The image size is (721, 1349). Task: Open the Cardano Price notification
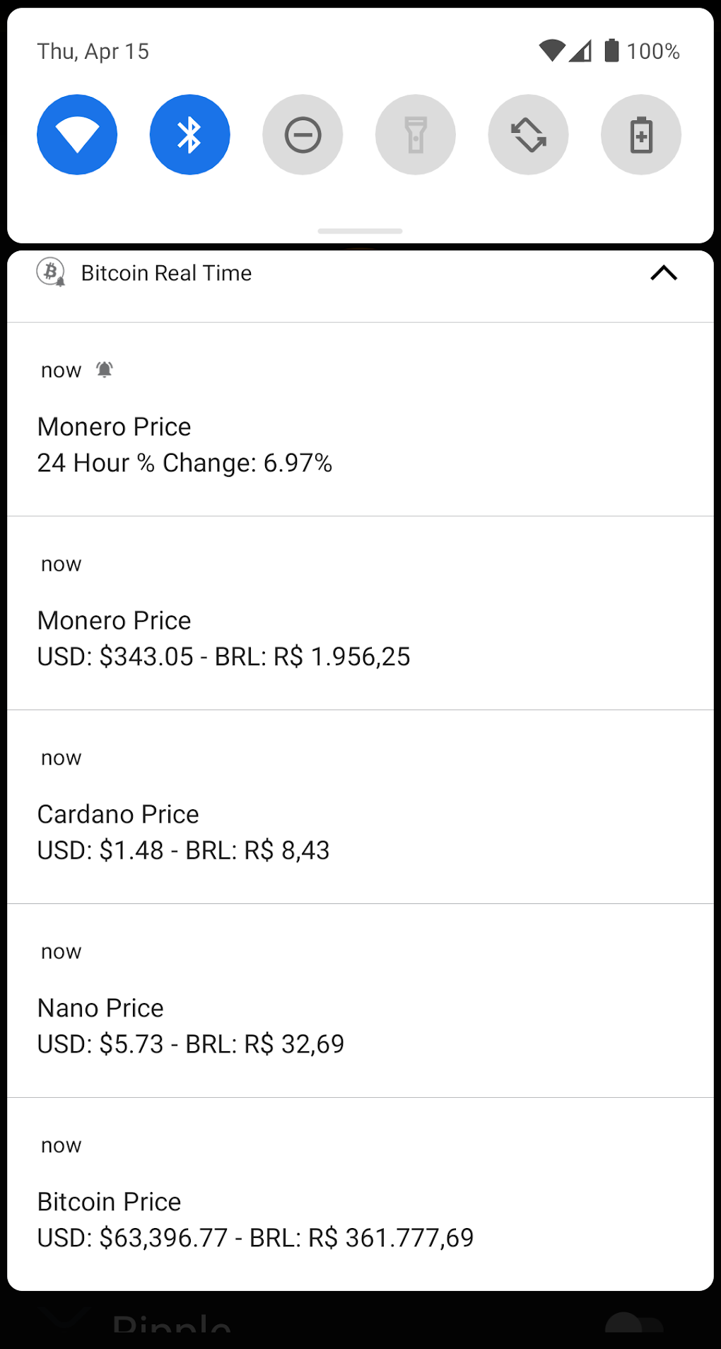(360, 832)
